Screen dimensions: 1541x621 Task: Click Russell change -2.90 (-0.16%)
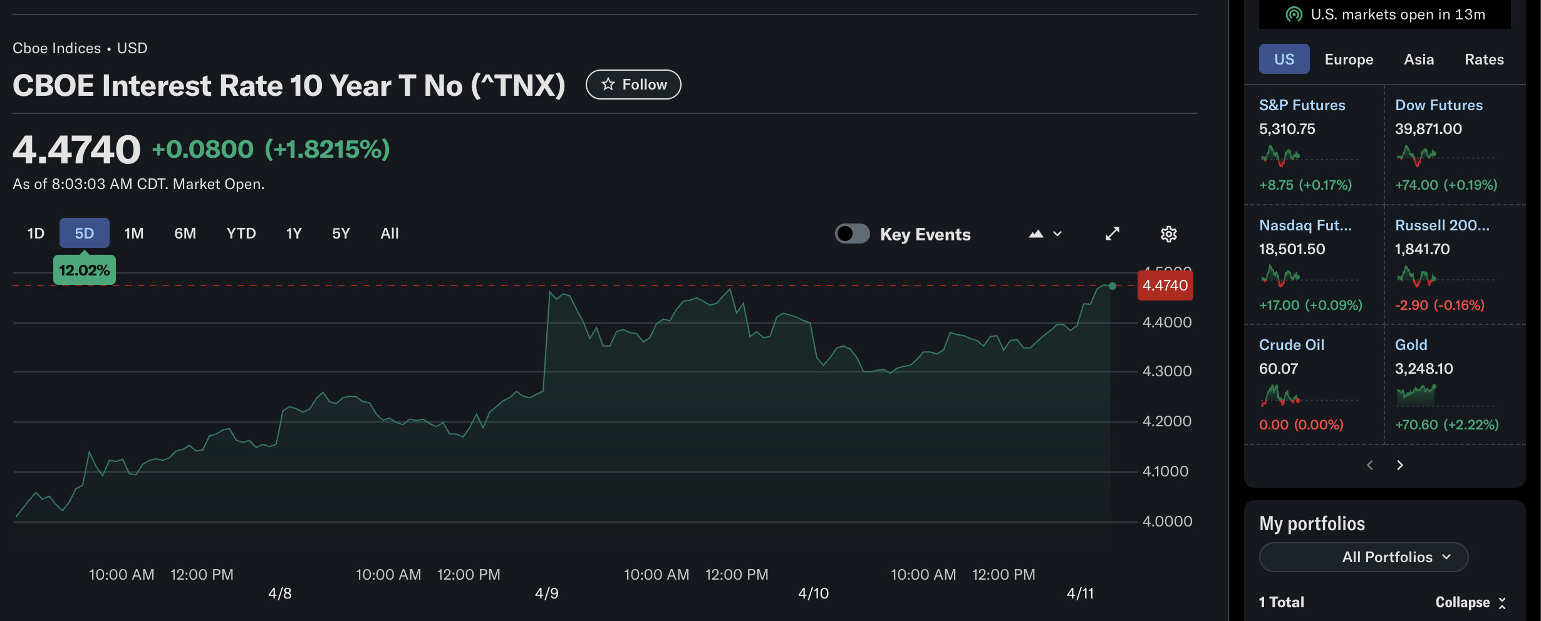pos(1440,305)
